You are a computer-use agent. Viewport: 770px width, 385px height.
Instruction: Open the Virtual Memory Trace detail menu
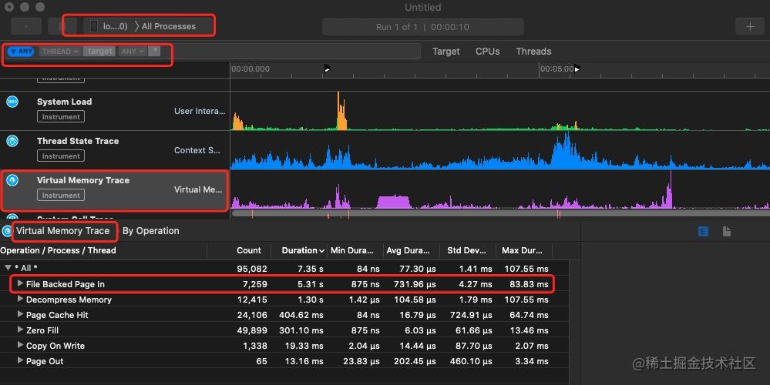63,230
